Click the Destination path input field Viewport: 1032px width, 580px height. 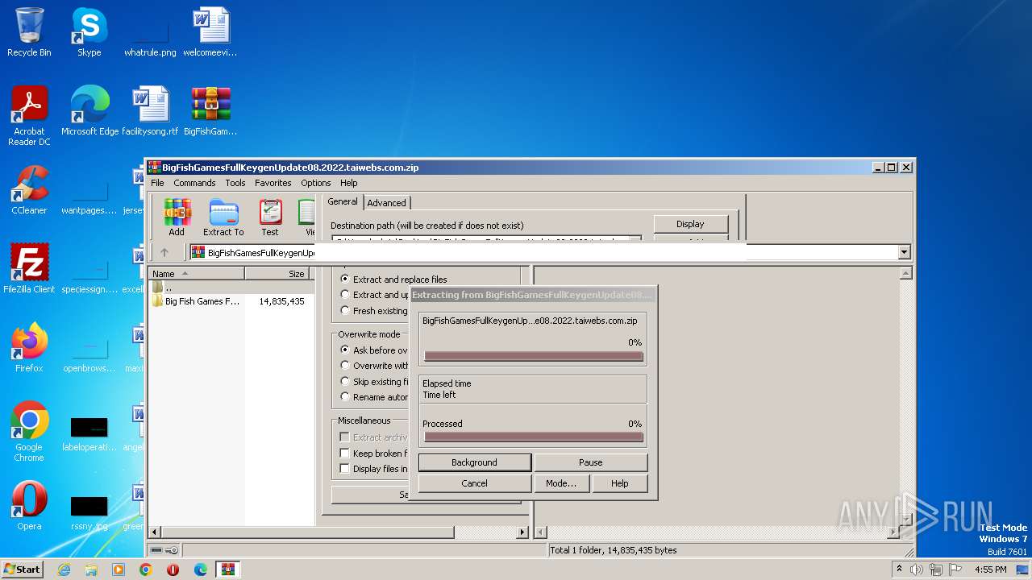pyautogui.click(x=486, y=239)
